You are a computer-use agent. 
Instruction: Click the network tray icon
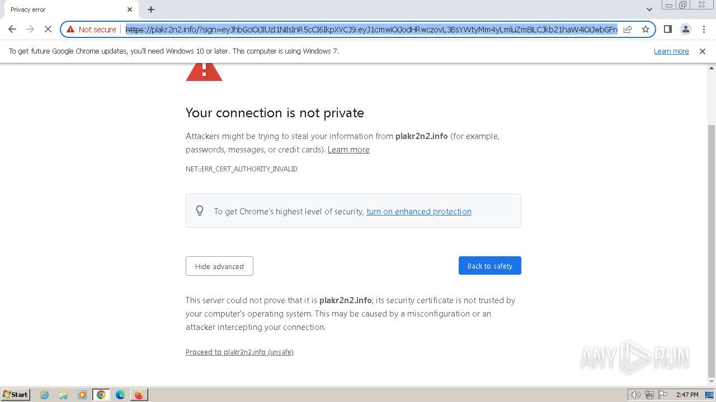click(649, 395)
